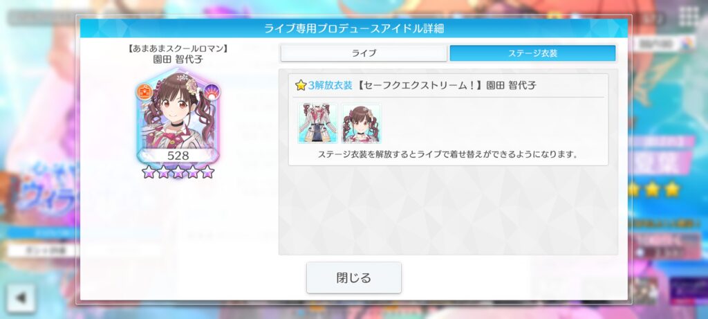The image size is (708, 319).
Task: Tap the purple sunburst icon on card
Action: [x=212, y=92]
